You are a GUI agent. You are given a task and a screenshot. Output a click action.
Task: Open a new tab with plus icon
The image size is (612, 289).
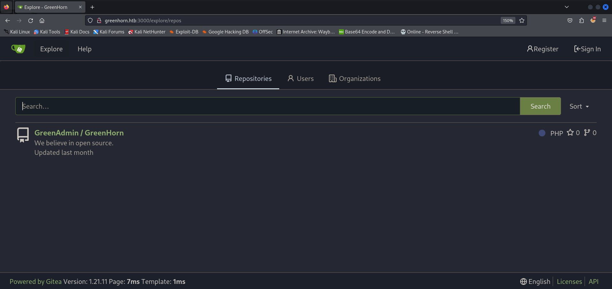tap(92, 7)
